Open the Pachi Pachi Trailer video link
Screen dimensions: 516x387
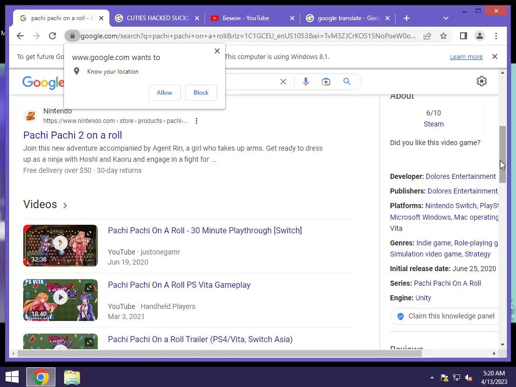coord(200,339)
